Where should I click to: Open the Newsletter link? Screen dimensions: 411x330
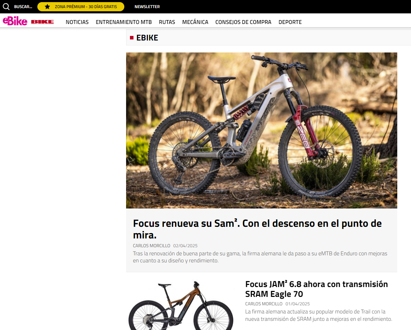pos(147,7)
